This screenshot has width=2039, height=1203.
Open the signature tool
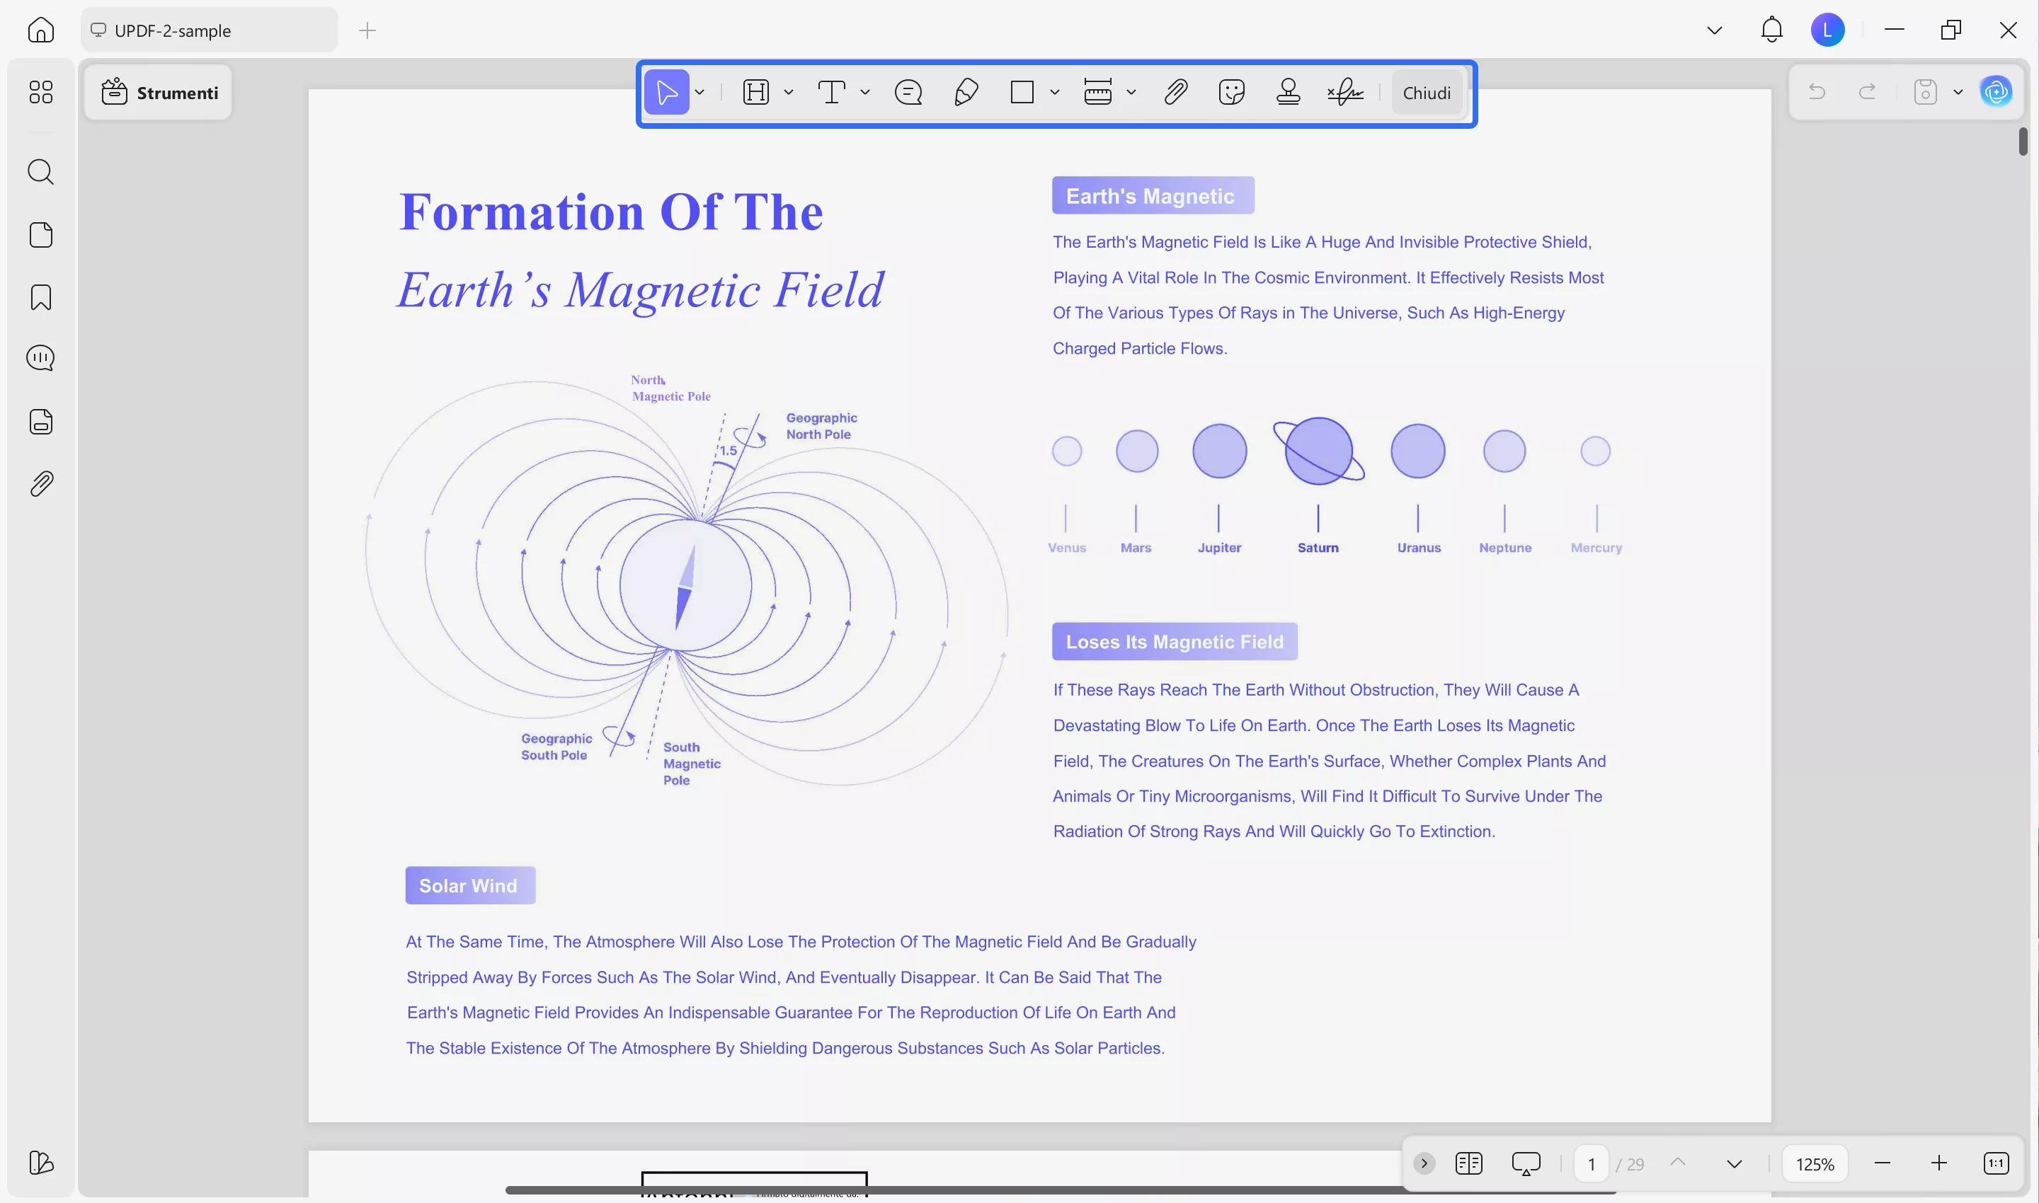coord(1344,93)
